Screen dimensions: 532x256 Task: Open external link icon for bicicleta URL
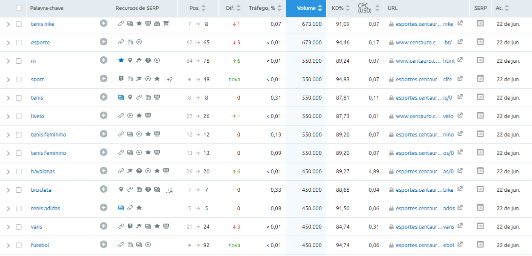point(460,189)
